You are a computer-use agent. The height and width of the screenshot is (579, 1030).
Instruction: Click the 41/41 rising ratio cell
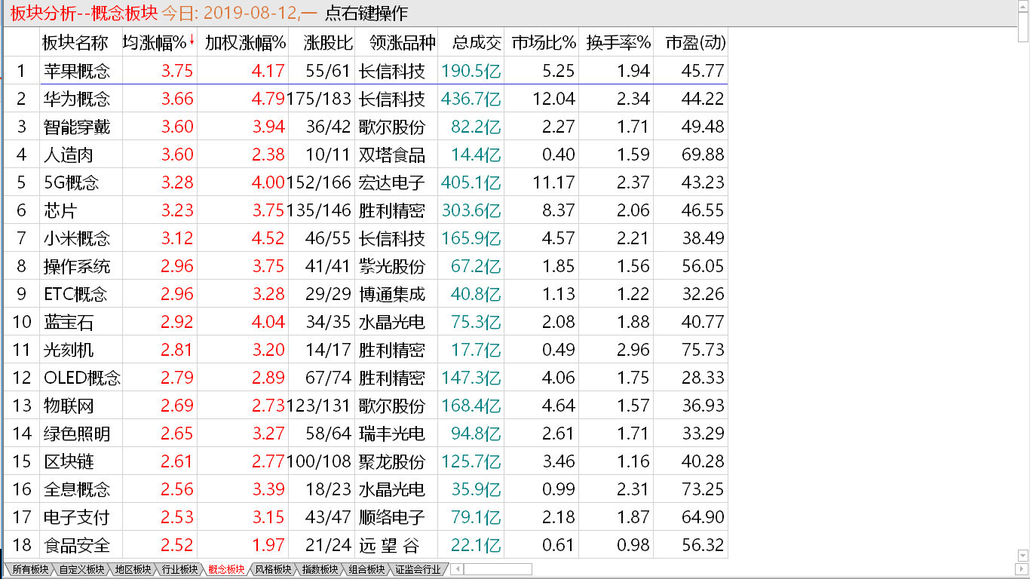coord(329,266)
